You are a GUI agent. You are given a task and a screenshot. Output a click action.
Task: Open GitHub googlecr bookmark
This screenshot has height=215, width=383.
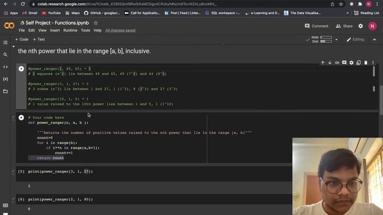point(102,13)
